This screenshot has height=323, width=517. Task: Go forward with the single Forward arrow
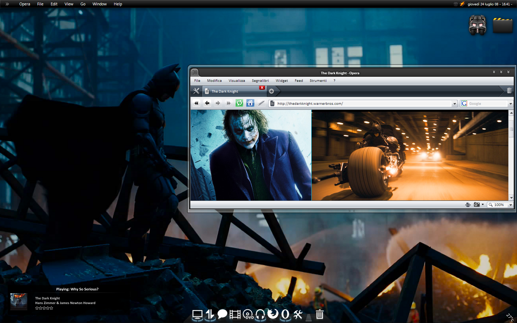(218, 103)
